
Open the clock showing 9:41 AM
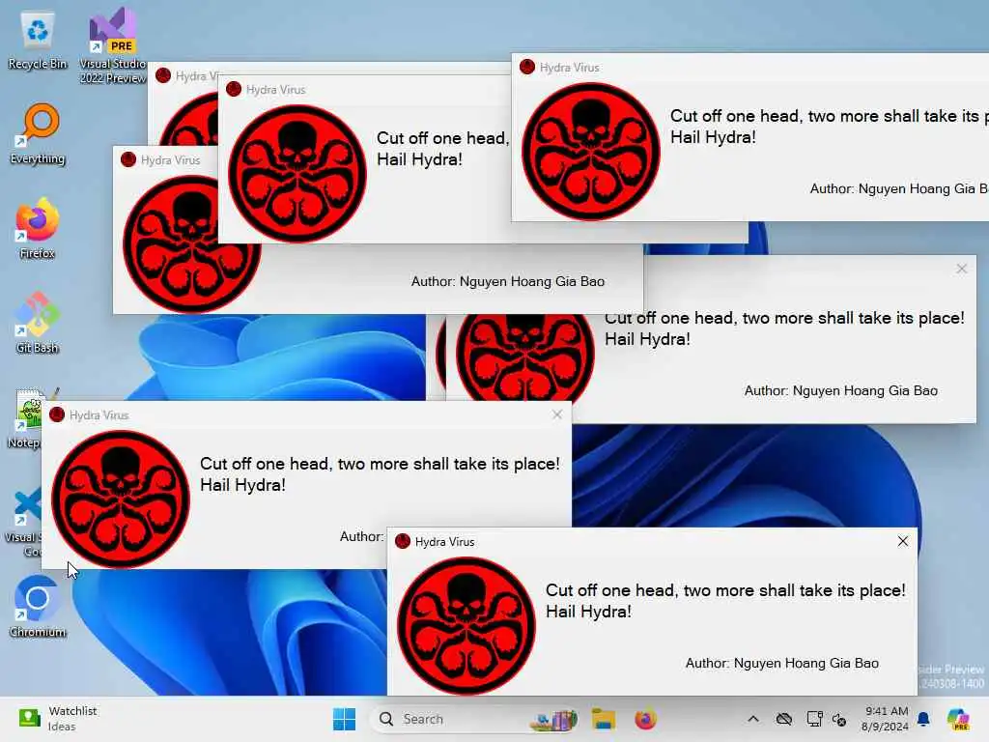click(885, 719)
